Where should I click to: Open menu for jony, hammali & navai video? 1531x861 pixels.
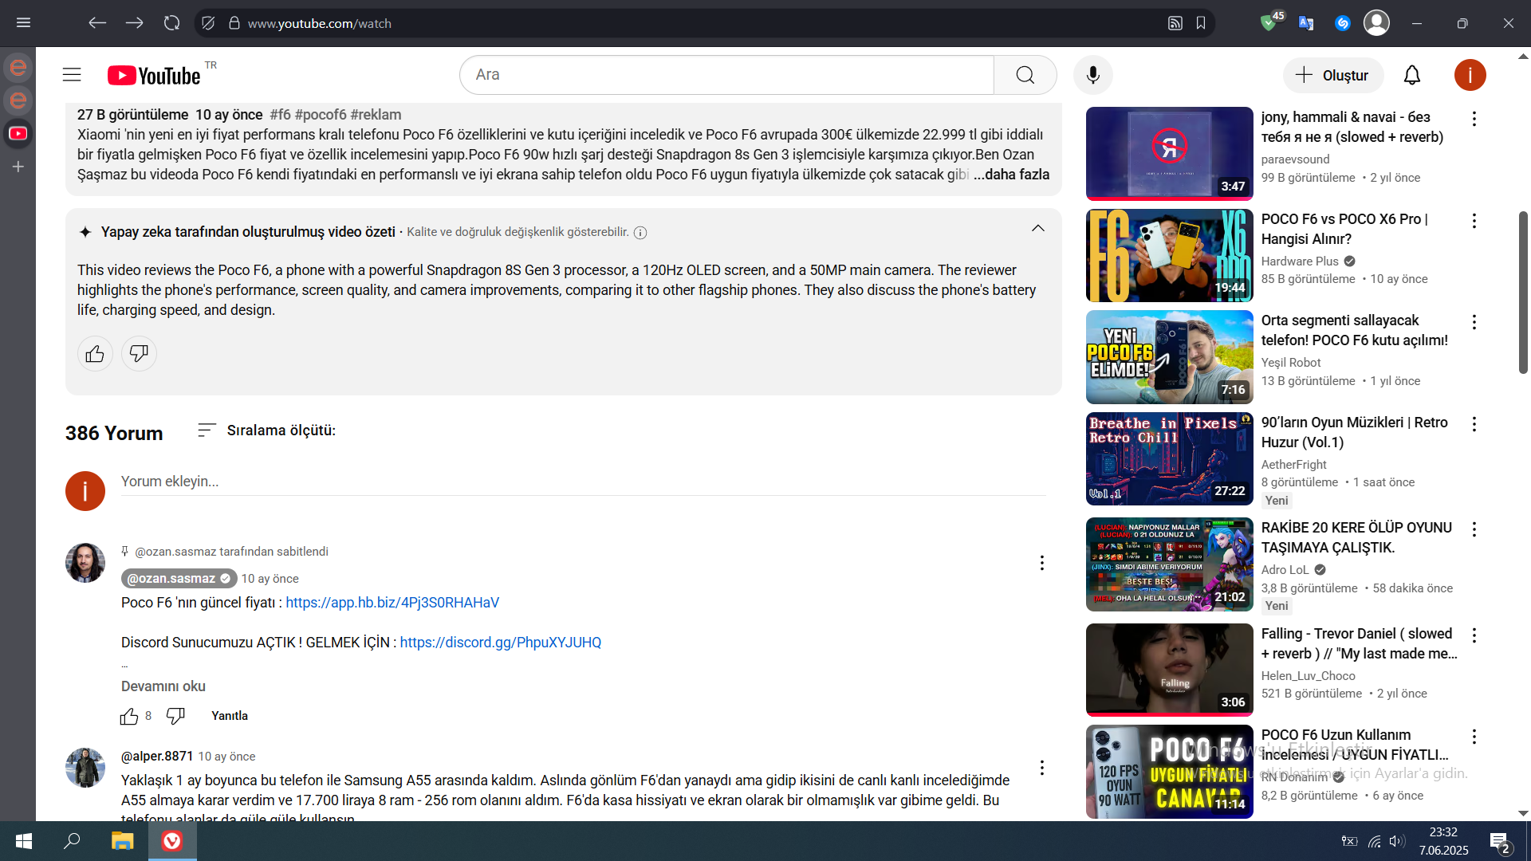click(x=1474, y=119)
